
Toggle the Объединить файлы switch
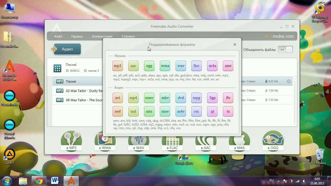point(285,50)
